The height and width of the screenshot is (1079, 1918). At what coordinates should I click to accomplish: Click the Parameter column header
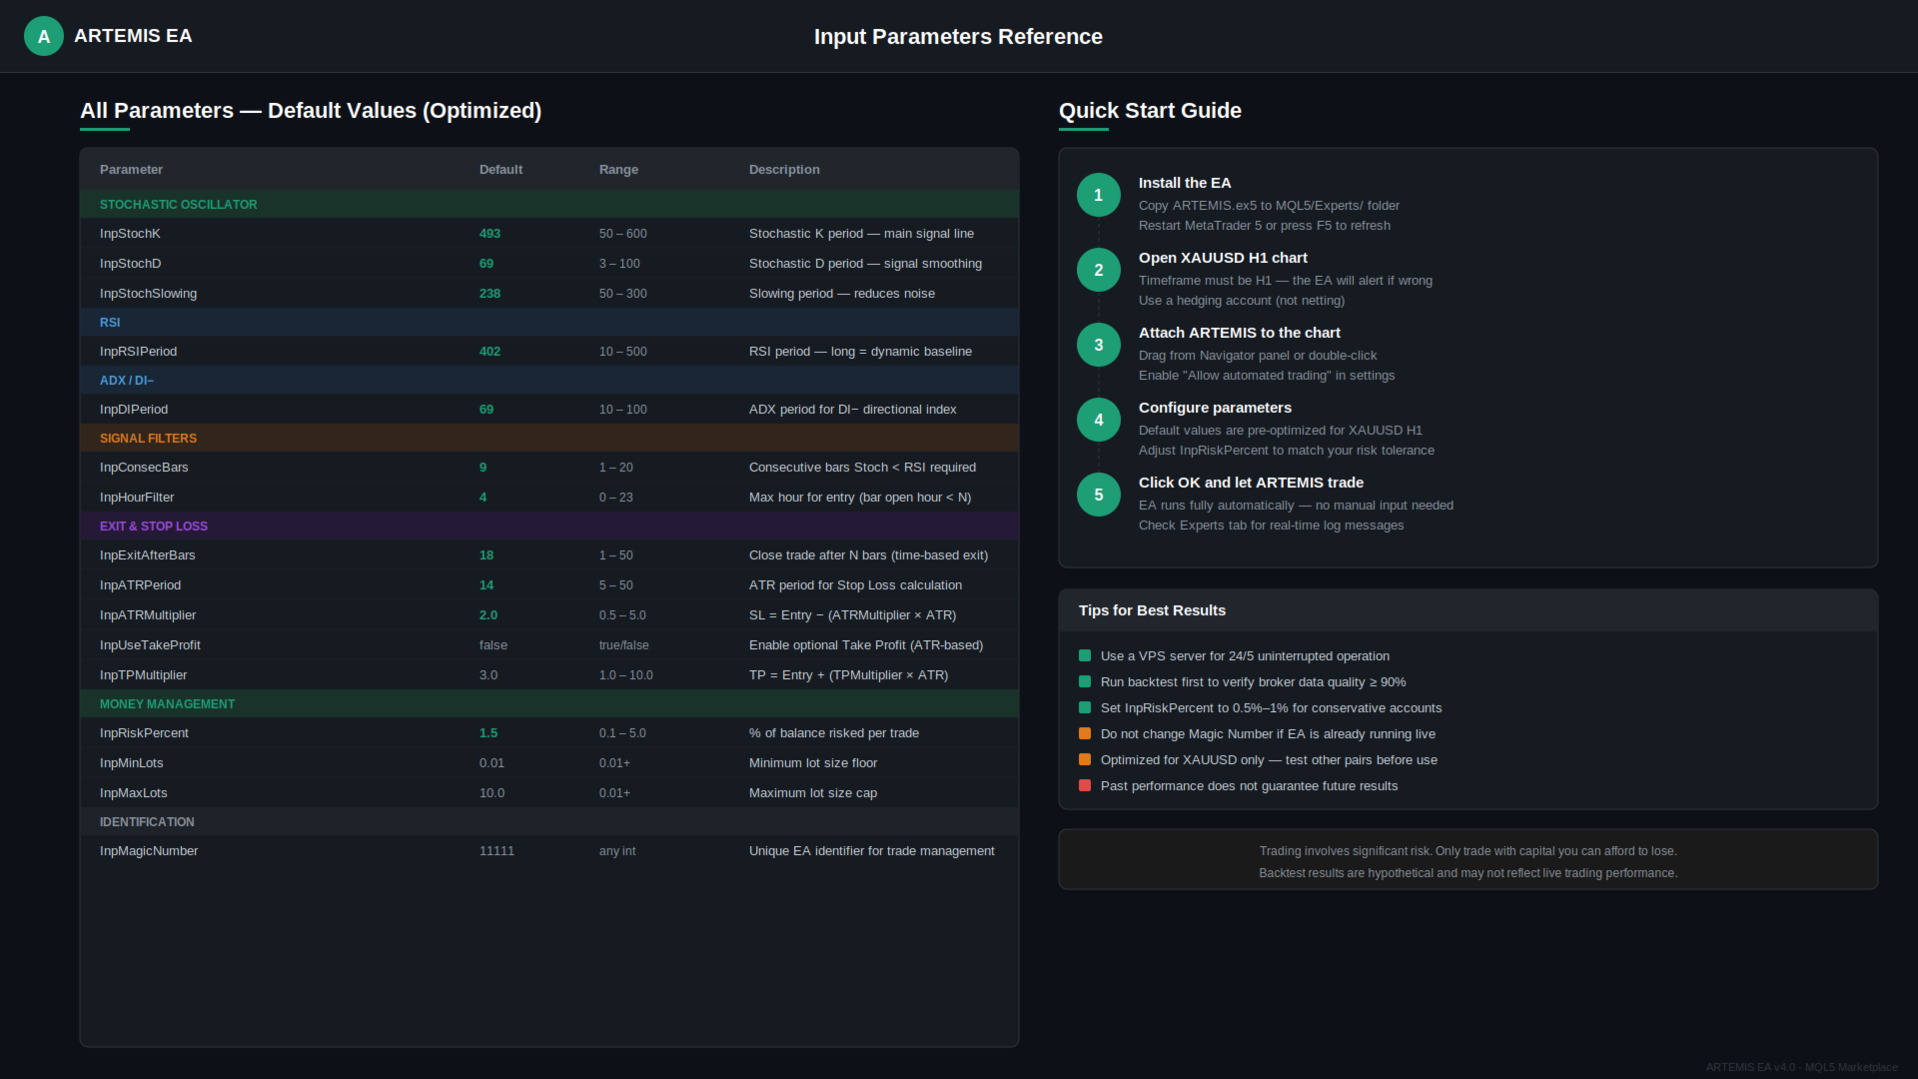(131, 170)
